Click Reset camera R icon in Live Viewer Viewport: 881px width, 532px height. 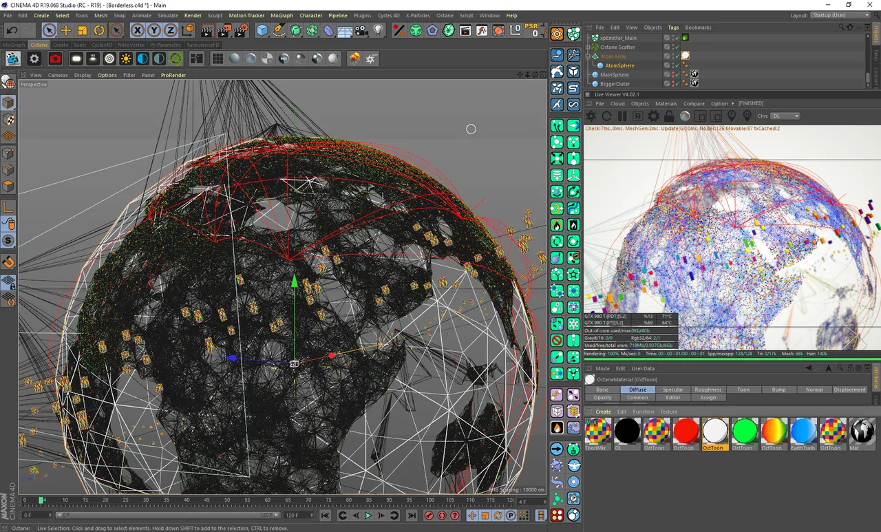(638, 116)
